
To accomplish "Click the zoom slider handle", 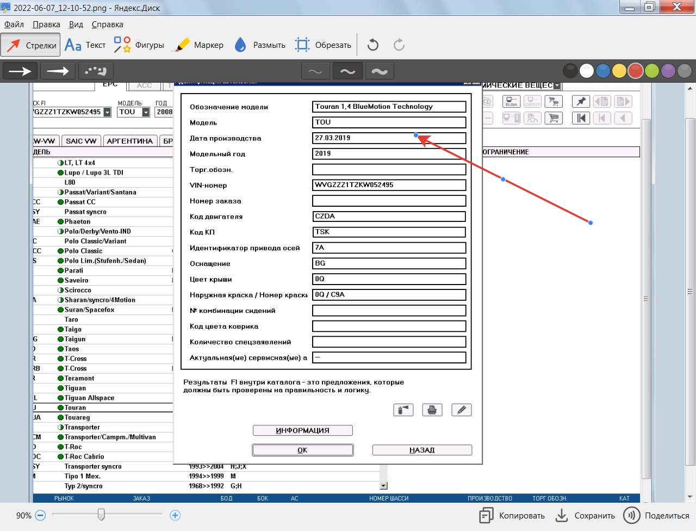I will click(x=101, y=514).
